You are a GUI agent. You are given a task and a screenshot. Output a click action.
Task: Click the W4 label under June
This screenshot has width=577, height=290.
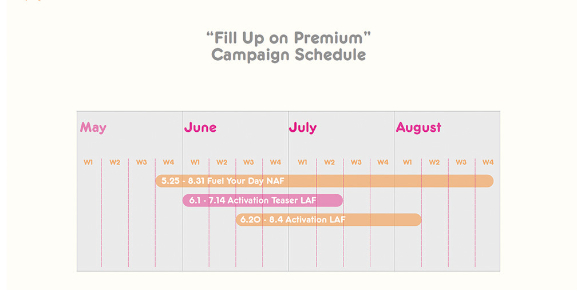pyautogui.click(x=276, y=162)
